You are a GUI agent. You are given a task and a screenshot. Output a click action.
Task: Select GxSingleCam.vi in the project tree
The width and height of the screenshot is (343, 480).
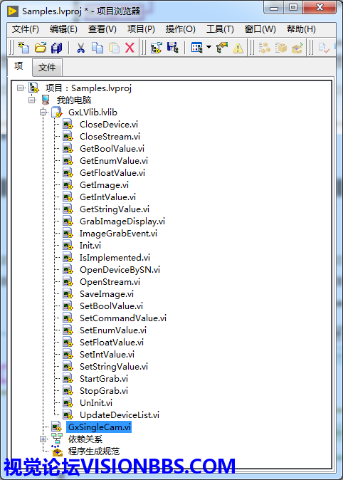99,427
